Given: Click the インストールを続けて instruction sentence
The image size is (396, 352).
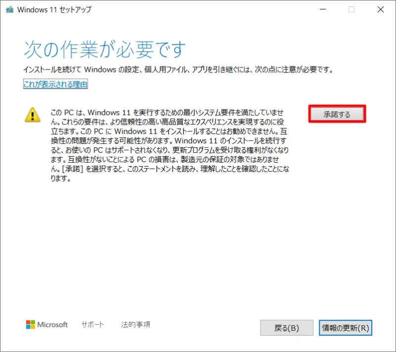Looking at the screenshot, I should (178, 69).
